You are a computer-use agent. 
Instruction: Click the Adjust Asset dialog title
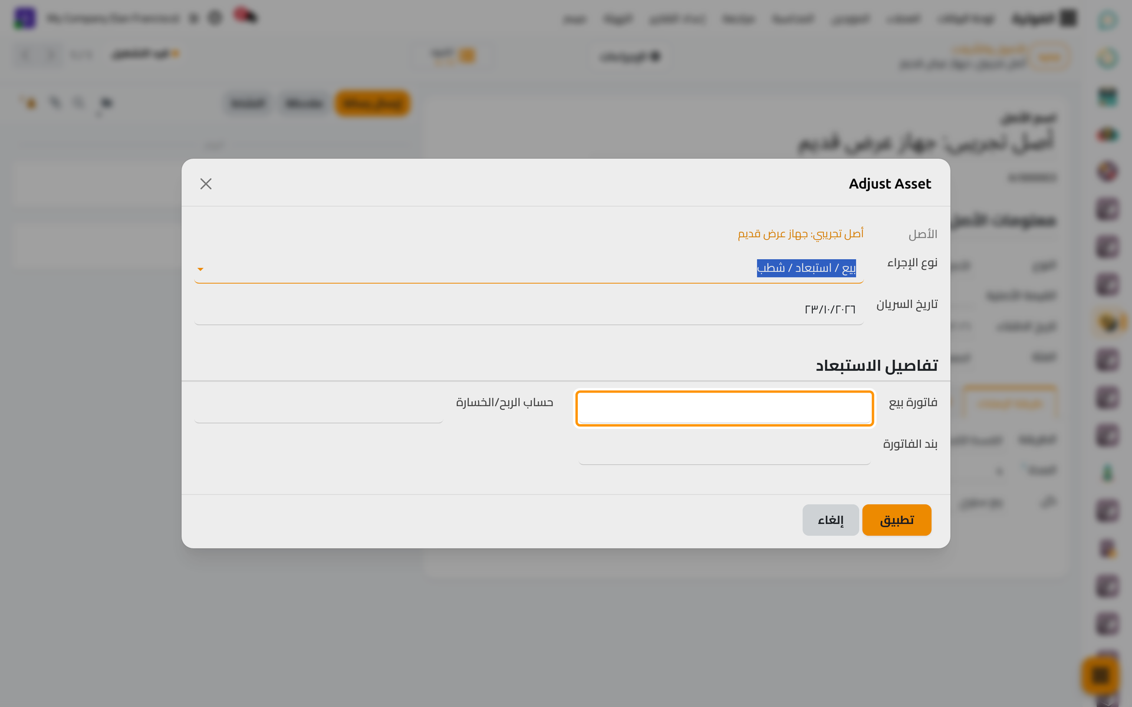pyautogui.click(x=890, y=184)
